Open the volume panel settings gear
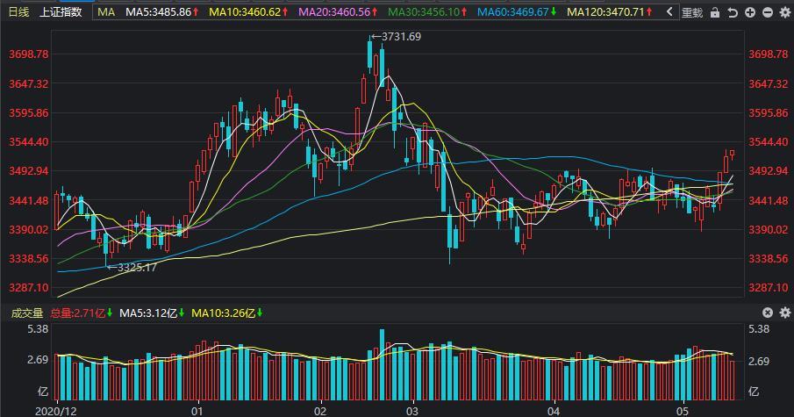 784,313
